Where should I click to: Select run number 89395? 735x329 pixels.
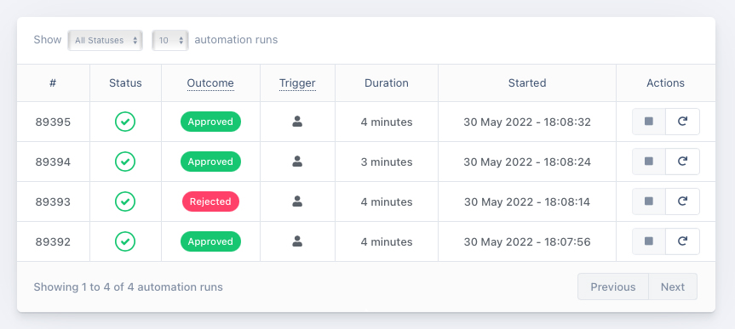(x=53, y=122)
